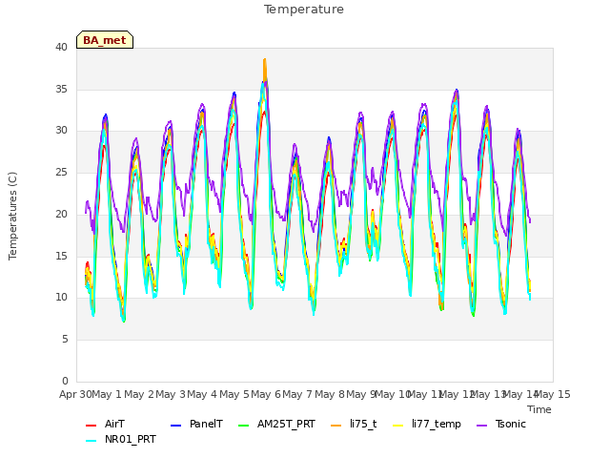Click the 20 y-axis tick label
This screenshot has width=610, height=458.
point(61,214)
